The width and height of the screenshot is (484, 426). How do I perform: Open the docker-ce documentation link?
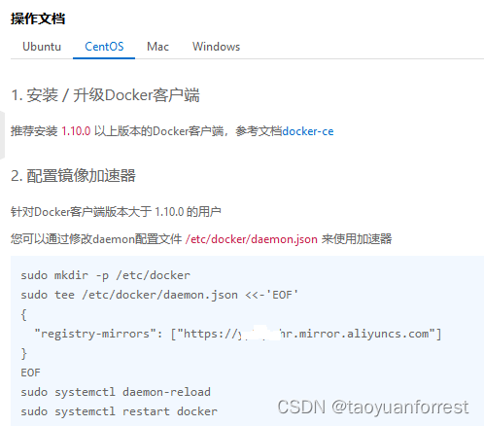[308, 131]
